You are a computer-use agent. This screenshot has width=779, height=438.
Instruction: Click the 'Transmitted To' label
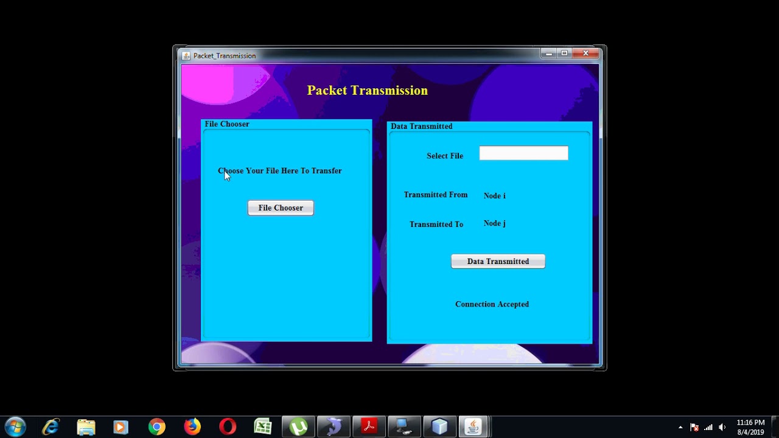click(x=436, y=224)
